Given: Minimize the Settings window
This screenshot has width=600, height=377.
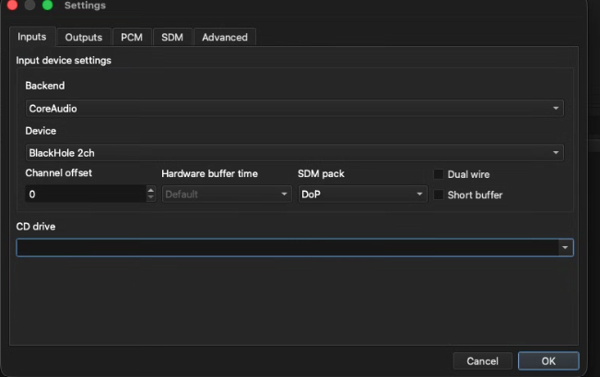Looking at the screenshot, I should click(x=29, y=6).
